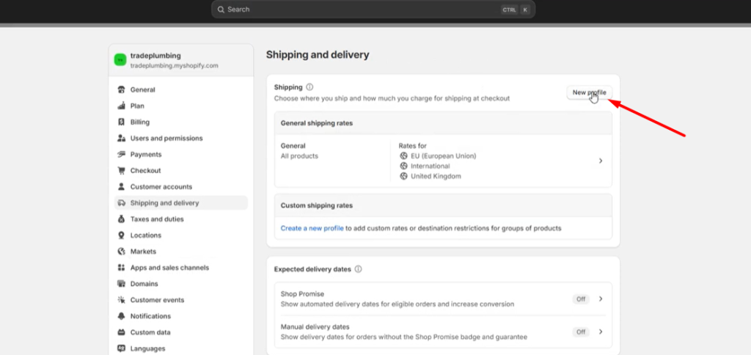Click the Payments card icon

[x=121, y=154]
